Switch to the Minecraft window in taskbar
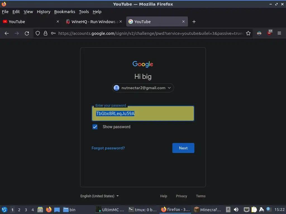The image size is (286, 214). [208, 210]
